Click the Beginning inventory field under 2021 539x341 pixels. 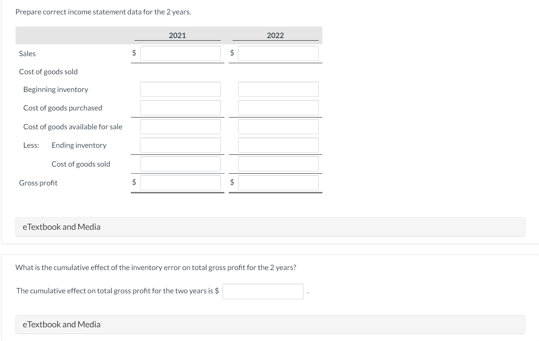(x=180, y=89)
